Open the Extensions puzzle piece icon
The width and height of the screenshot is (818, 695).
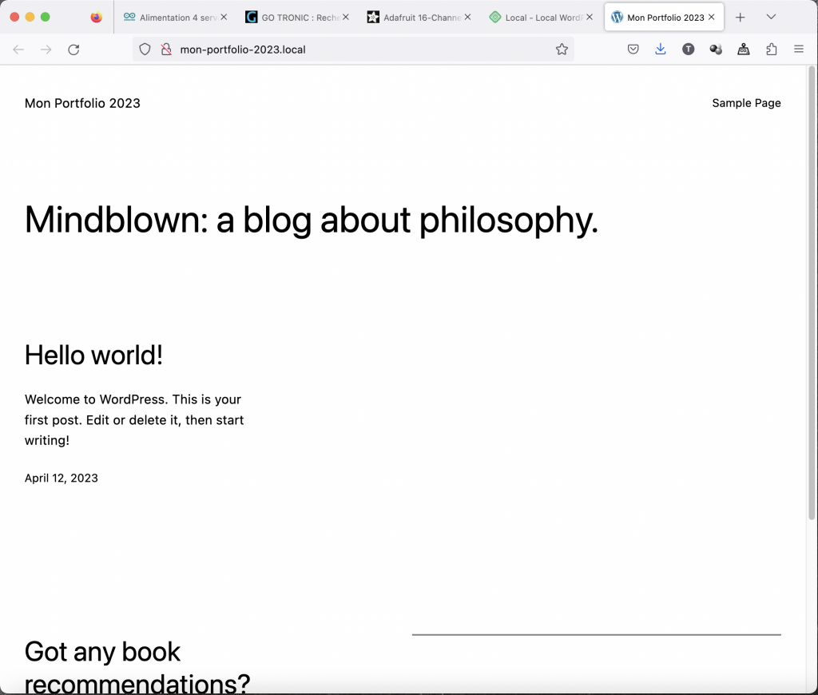771,50
